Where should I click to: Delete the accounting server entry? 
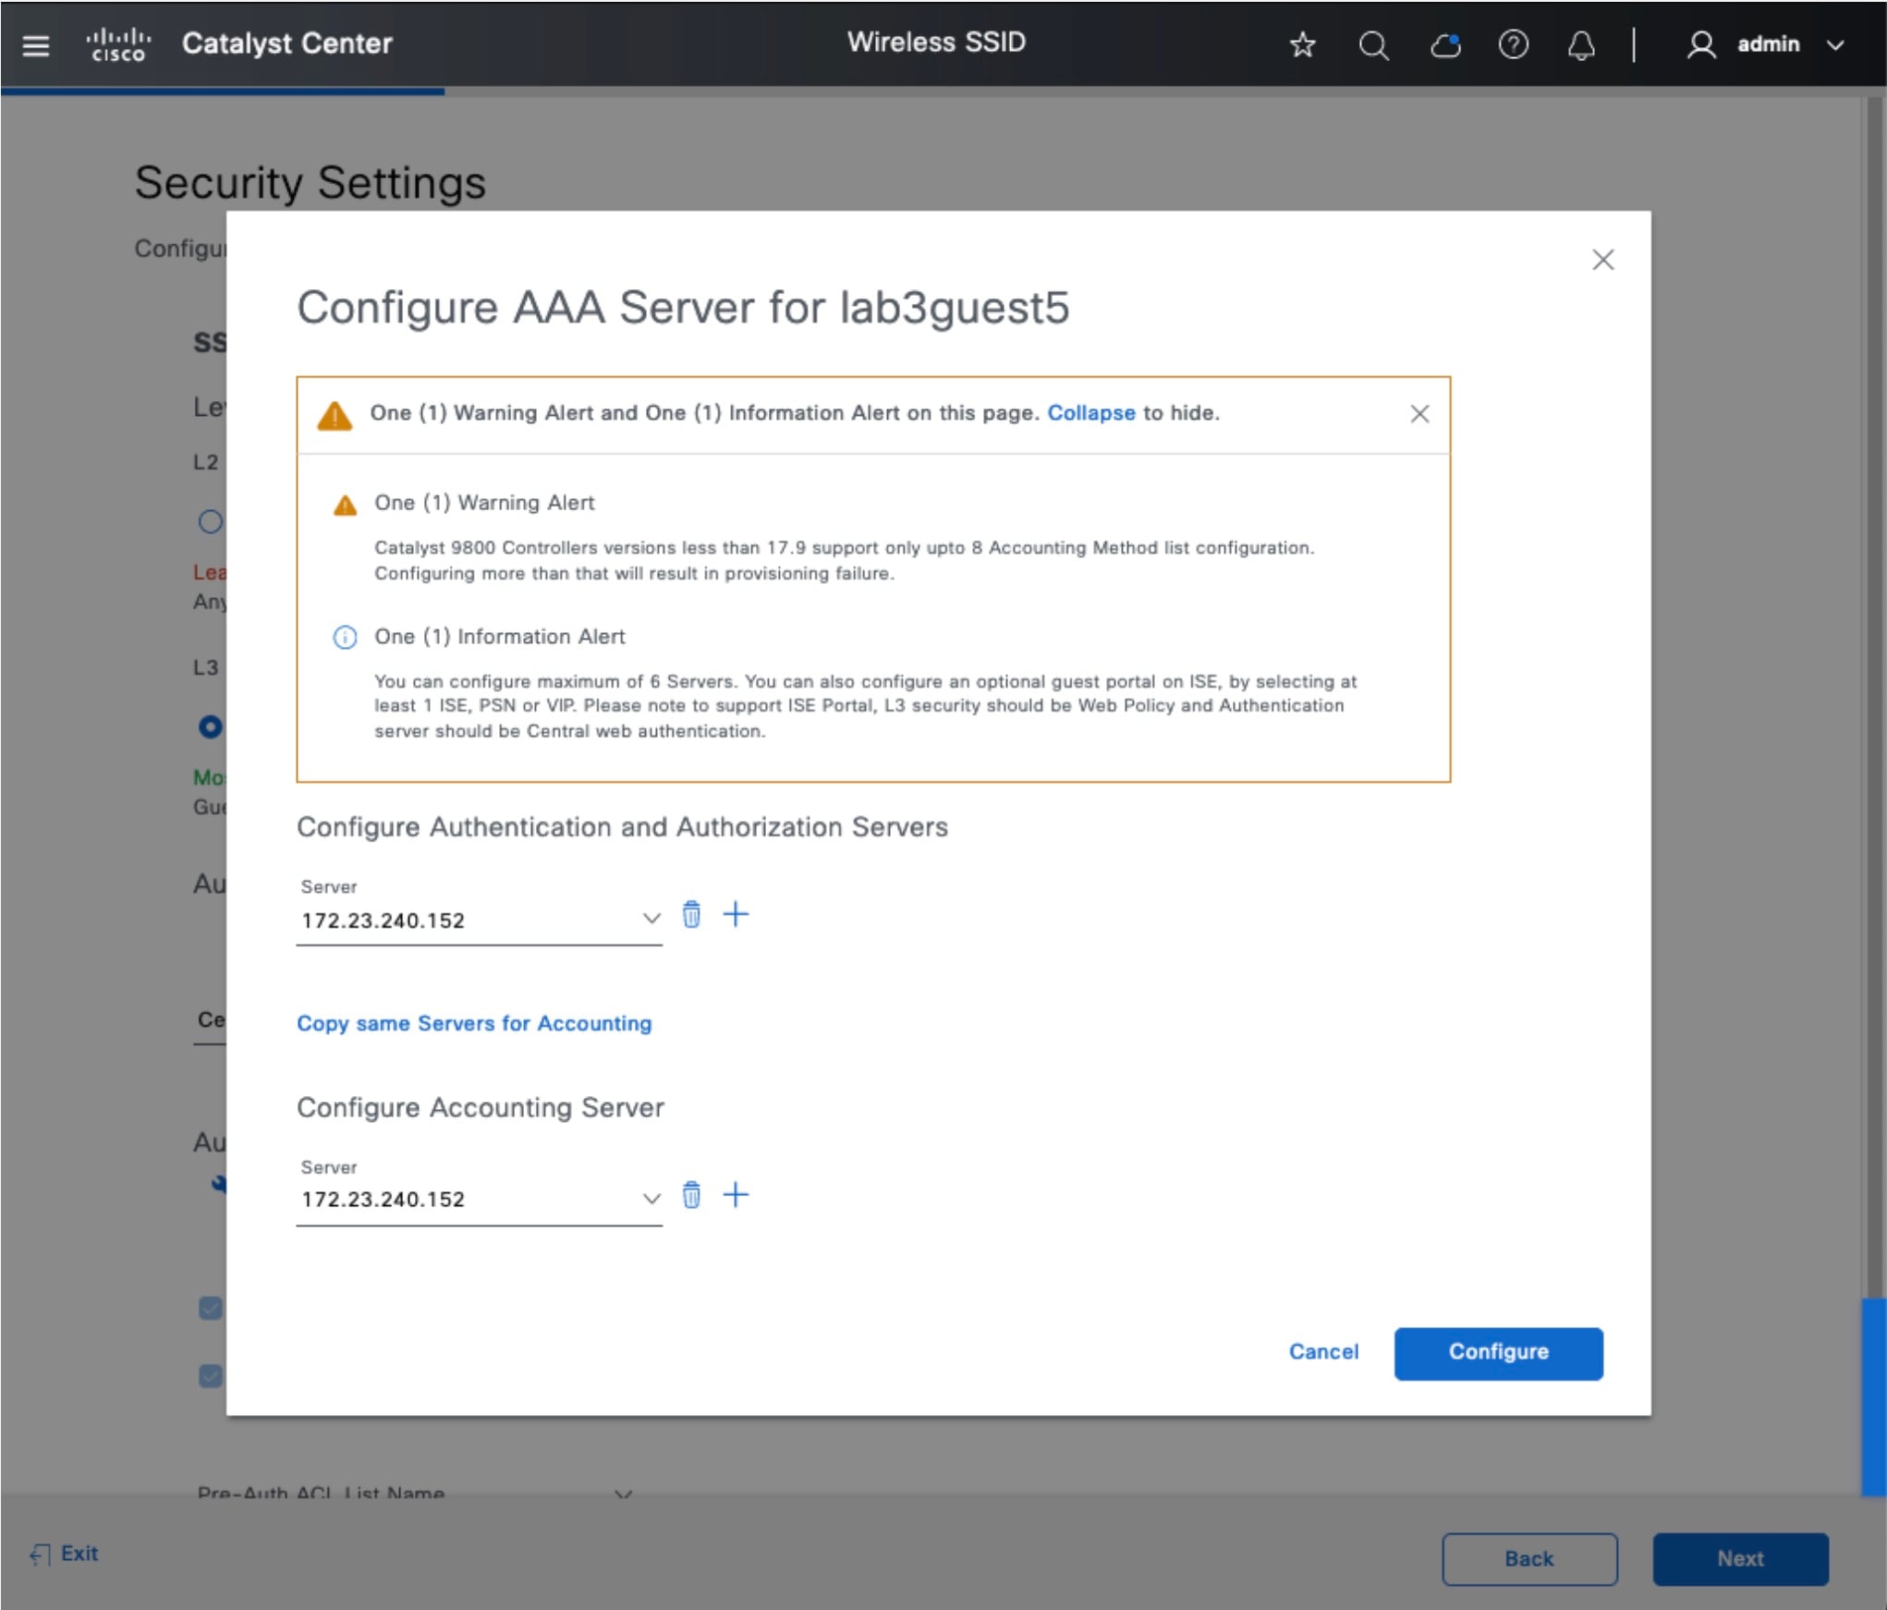click(x=691, y=1195)
